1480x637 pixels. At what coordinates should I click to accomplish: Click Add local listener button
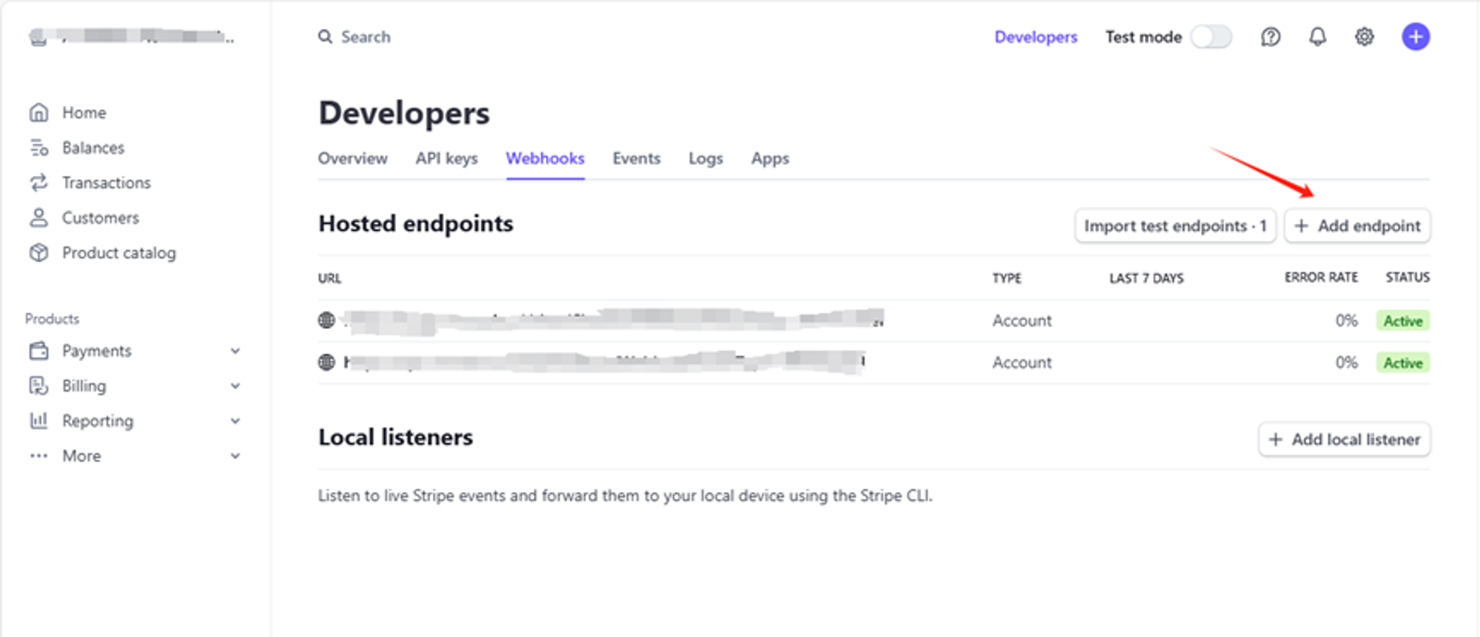point(1344,440)
